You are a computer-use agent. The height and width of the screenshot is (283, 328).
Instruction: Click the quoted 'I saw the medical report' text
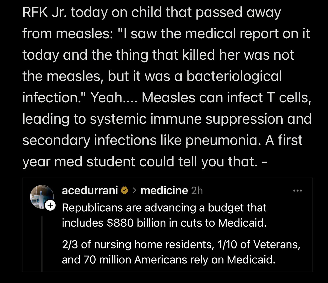tap(214, 34)
